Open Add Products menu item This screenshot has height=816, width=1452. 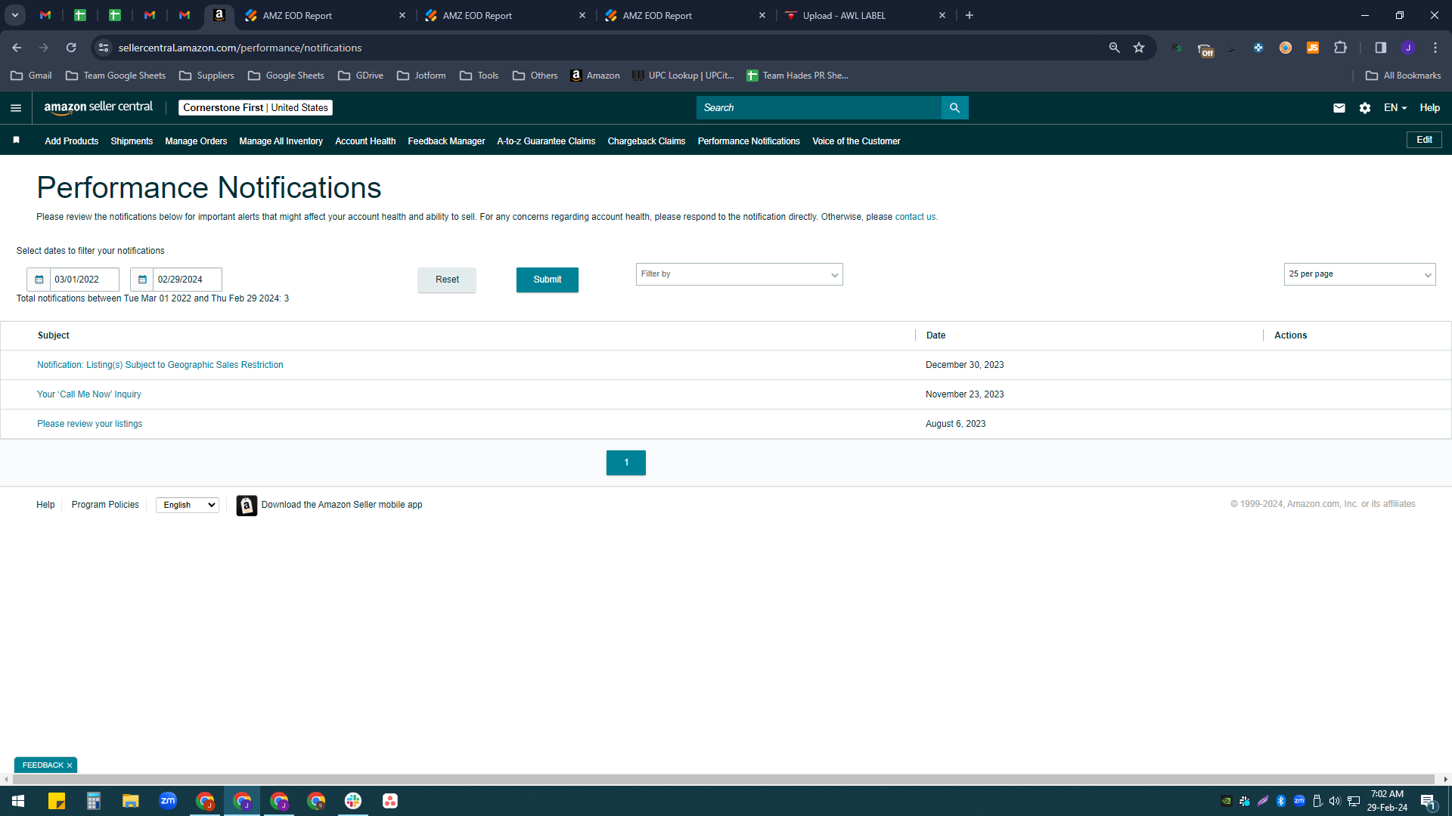[x=71, y=141]
